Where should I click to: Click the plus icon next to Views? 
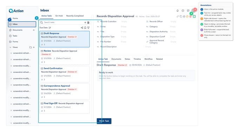[x=34, y=47]
